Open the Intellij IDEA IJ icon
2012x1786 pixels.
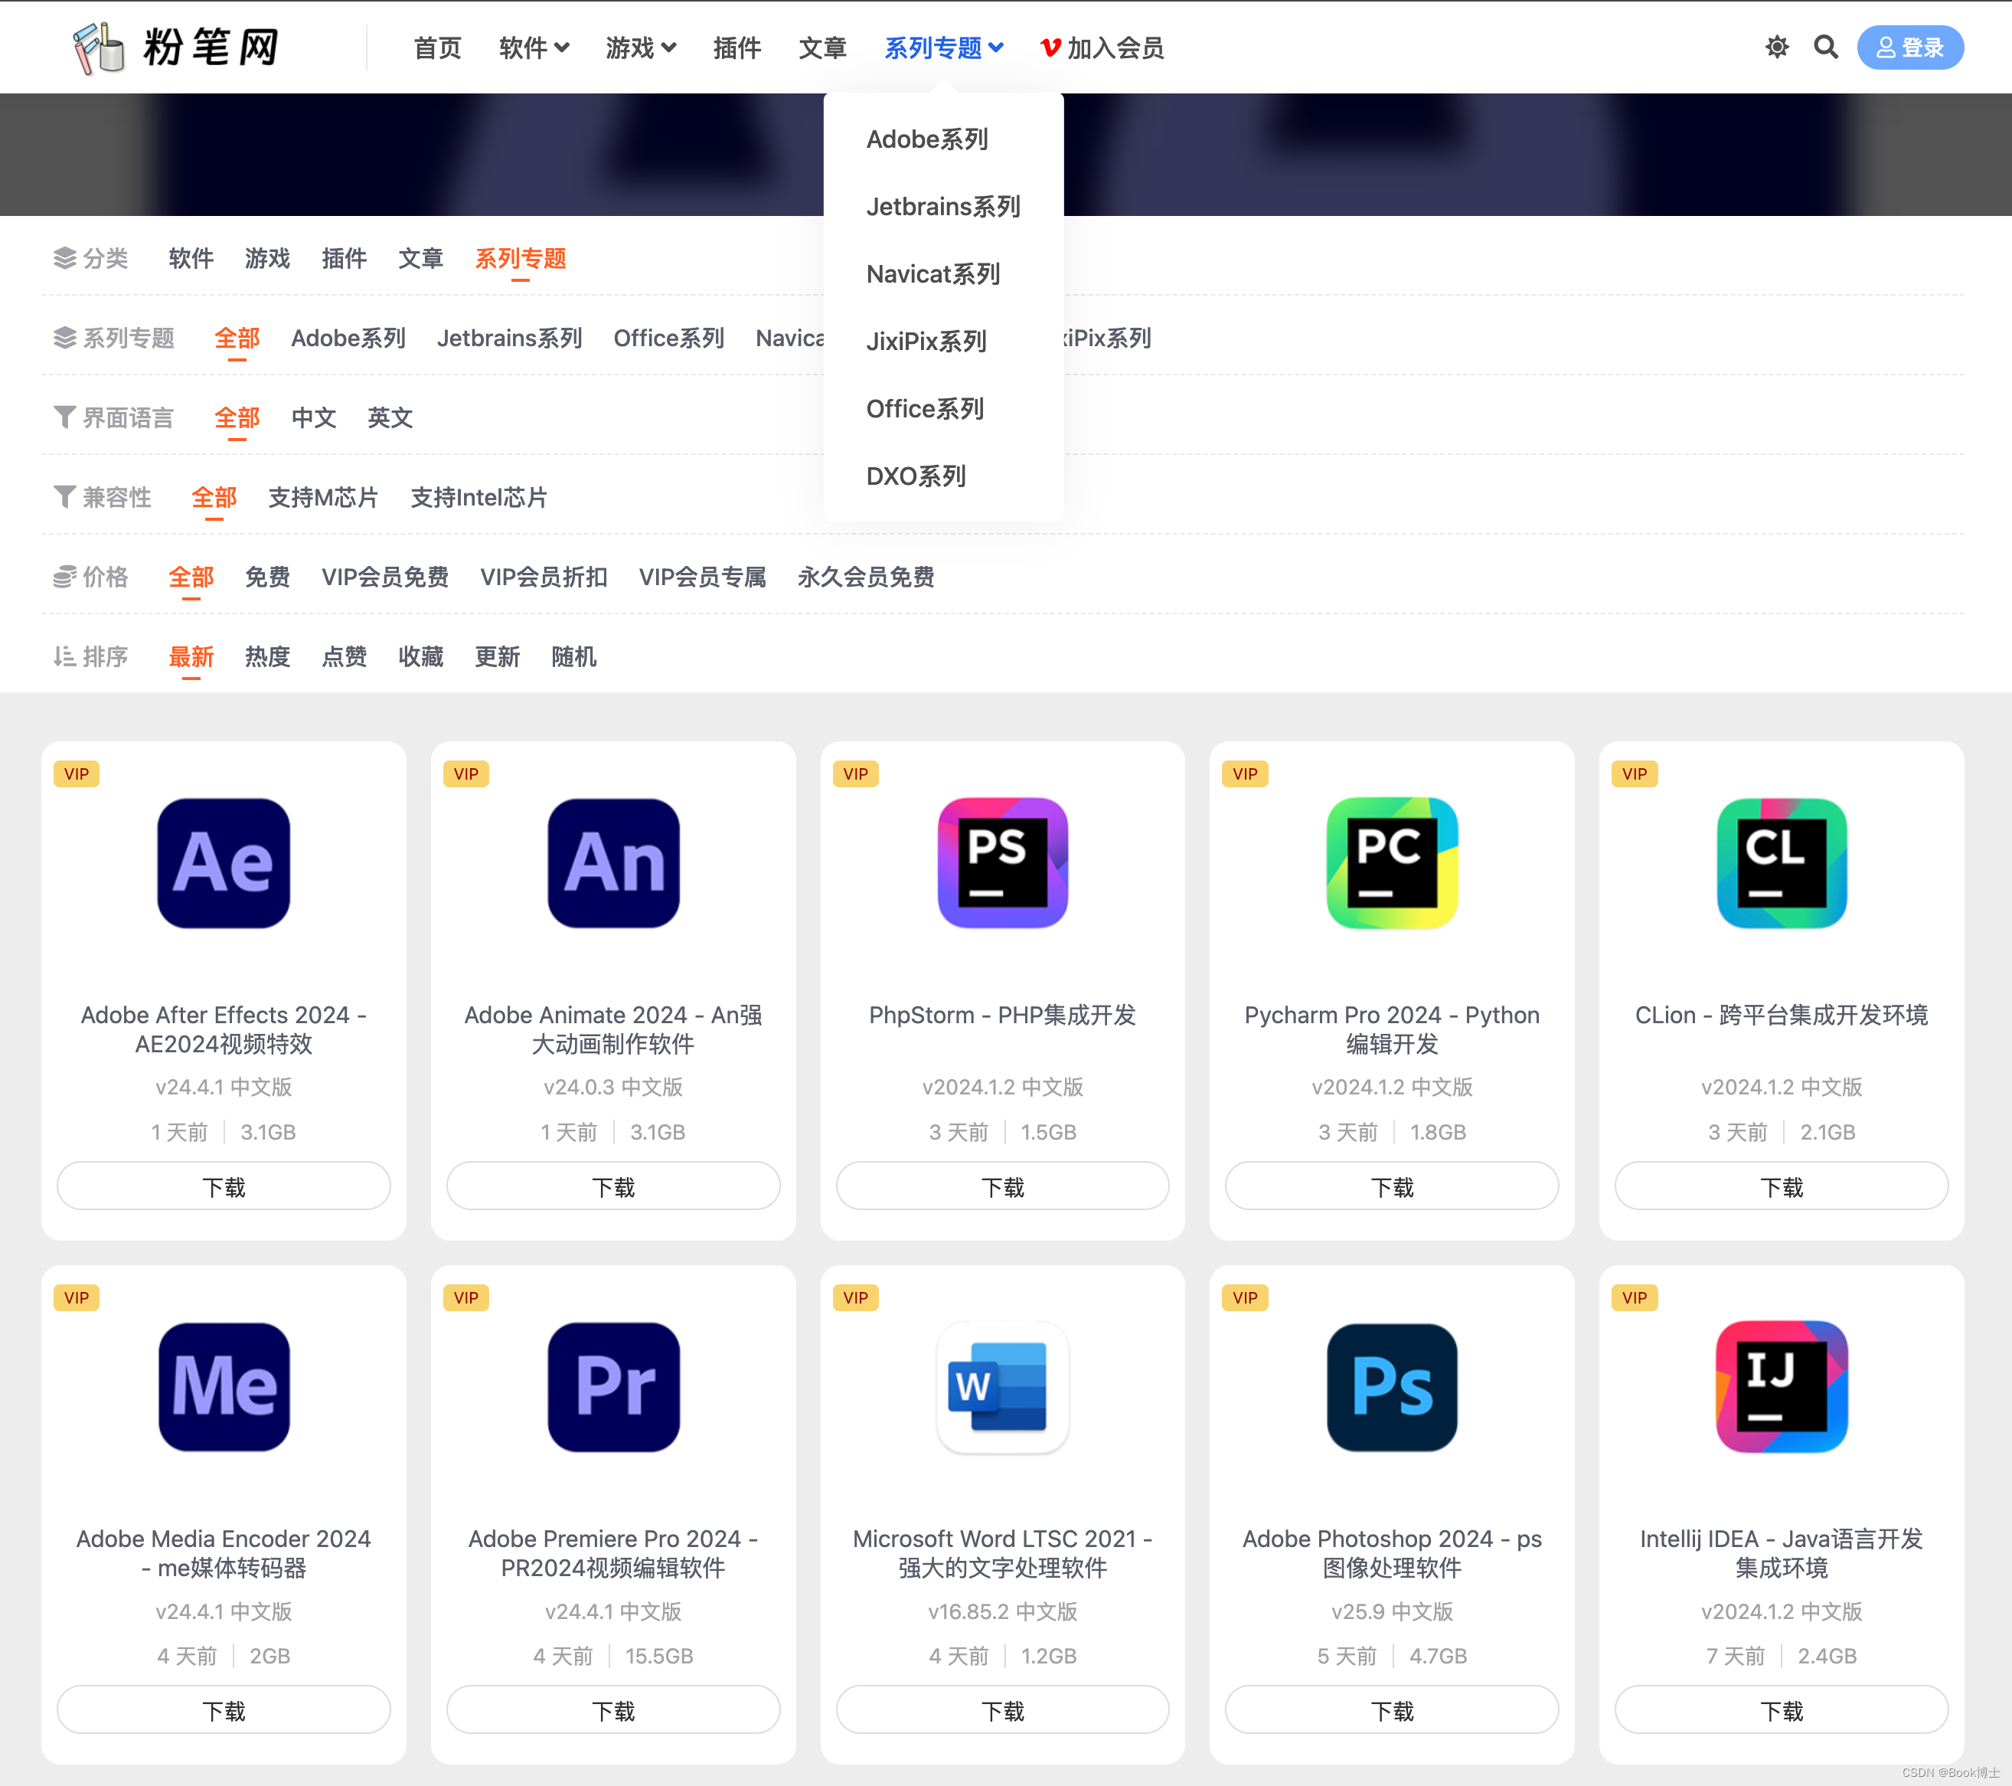(1782, 1386)
